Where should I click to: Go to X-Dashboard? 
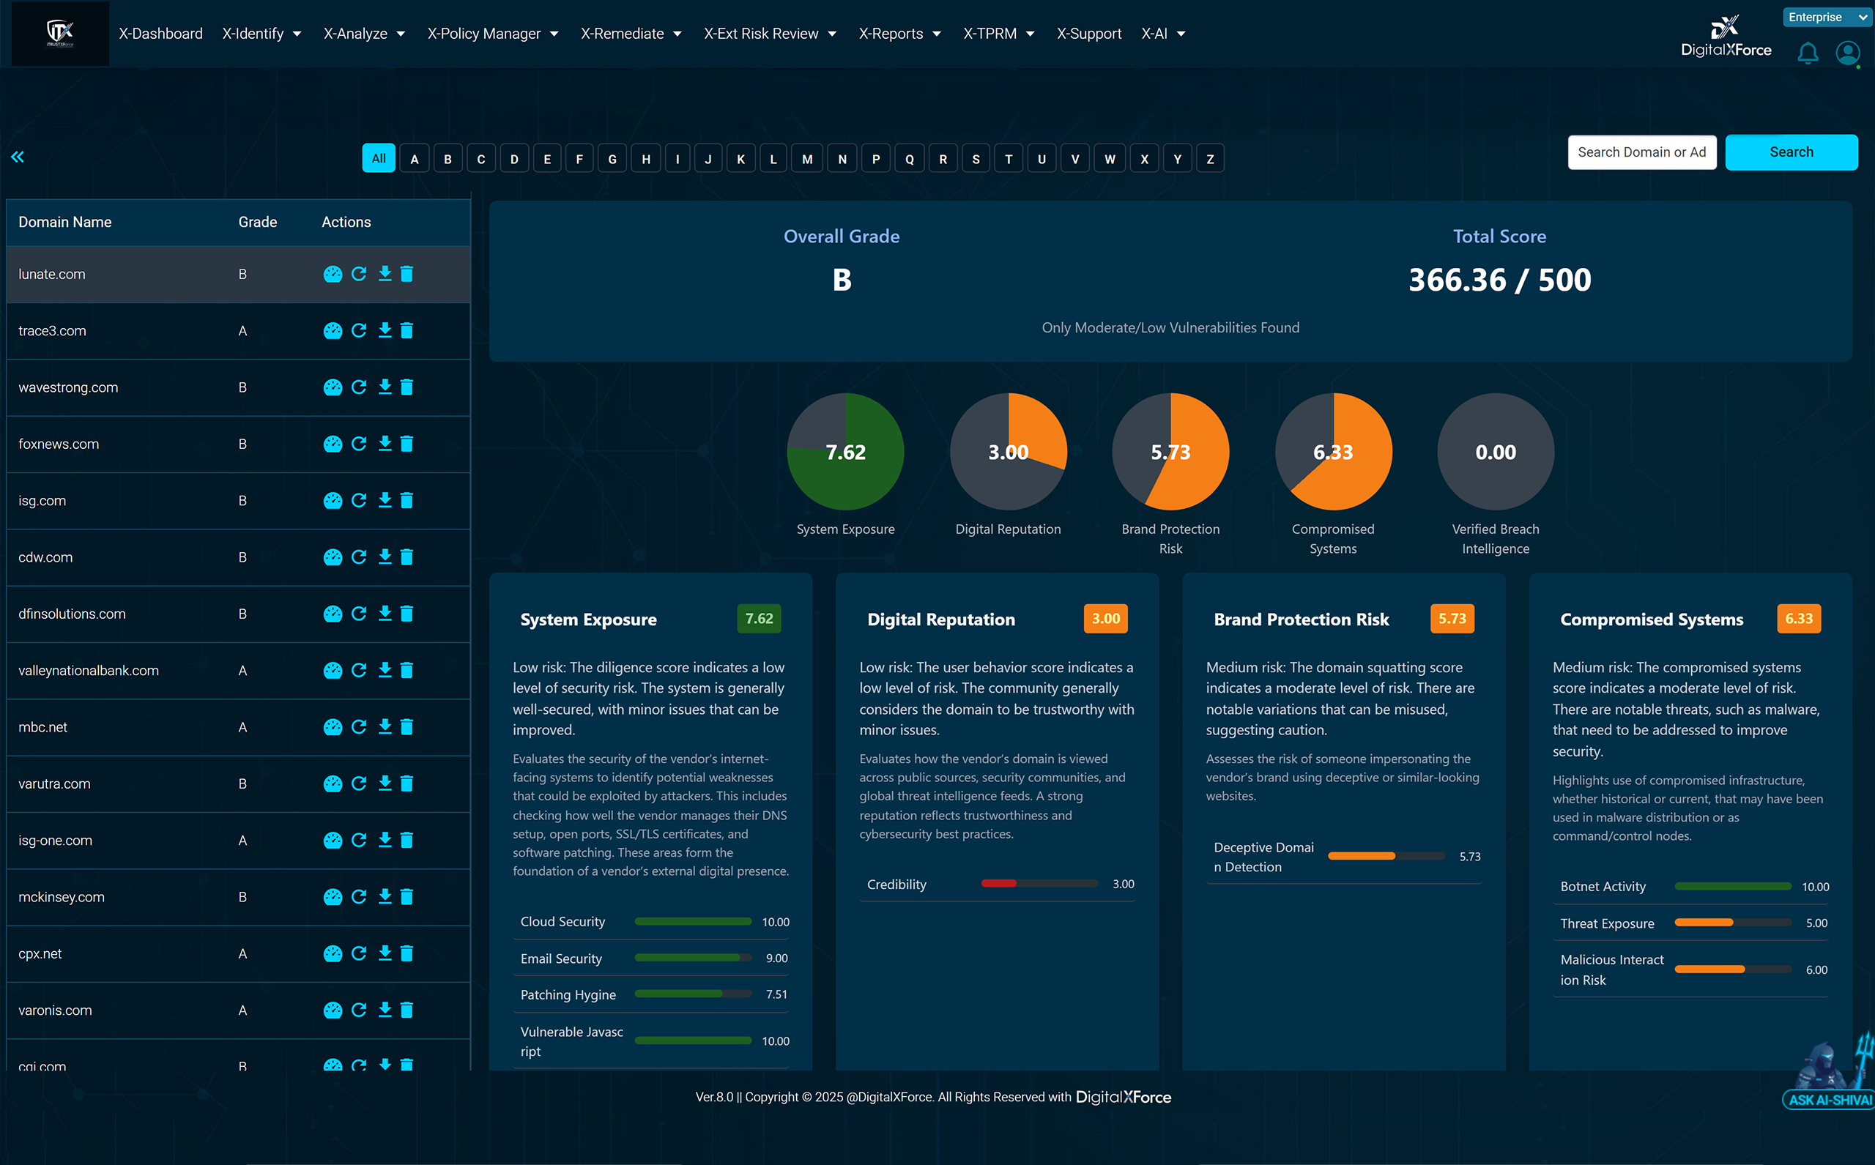(160, 34)
